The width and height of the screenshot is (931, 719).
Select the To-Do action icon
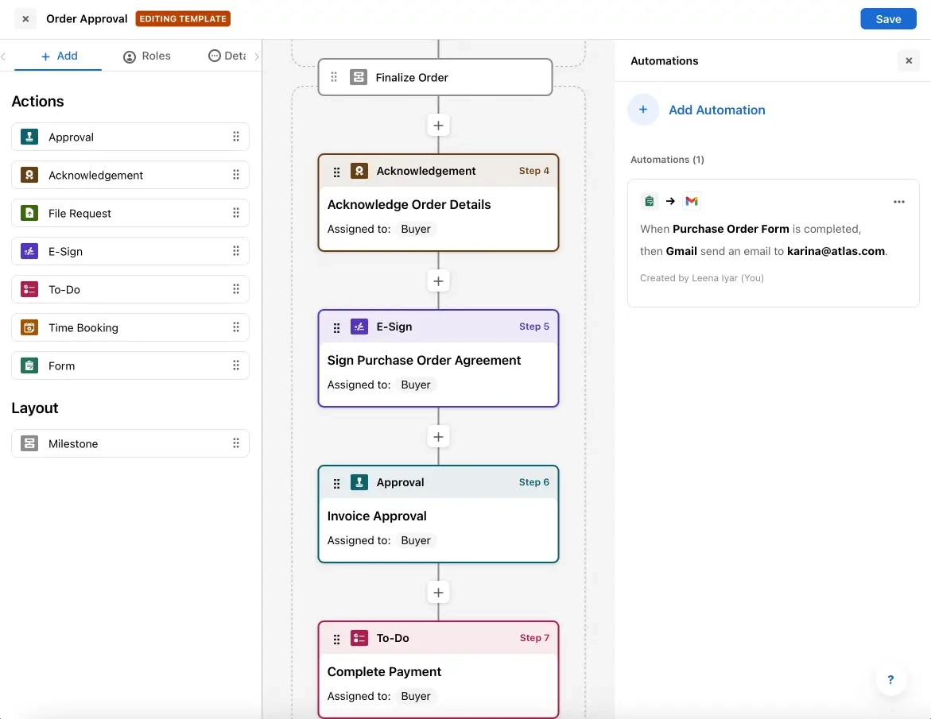click(29, 289)
